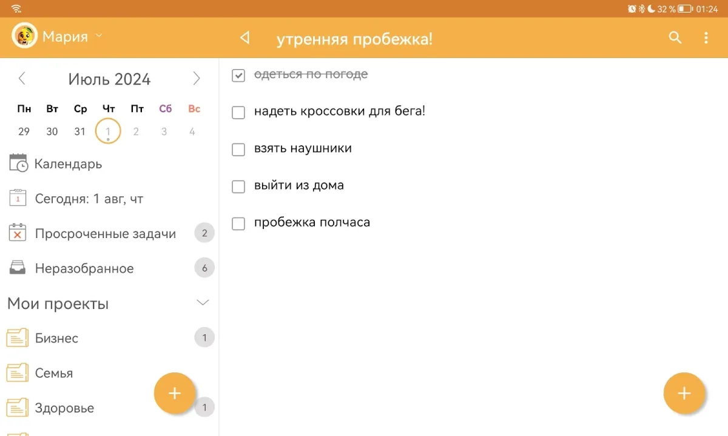Go to next month in calendar
Image resolution: width=728 pixels, height=436 pixels.
tap(196, 79)
